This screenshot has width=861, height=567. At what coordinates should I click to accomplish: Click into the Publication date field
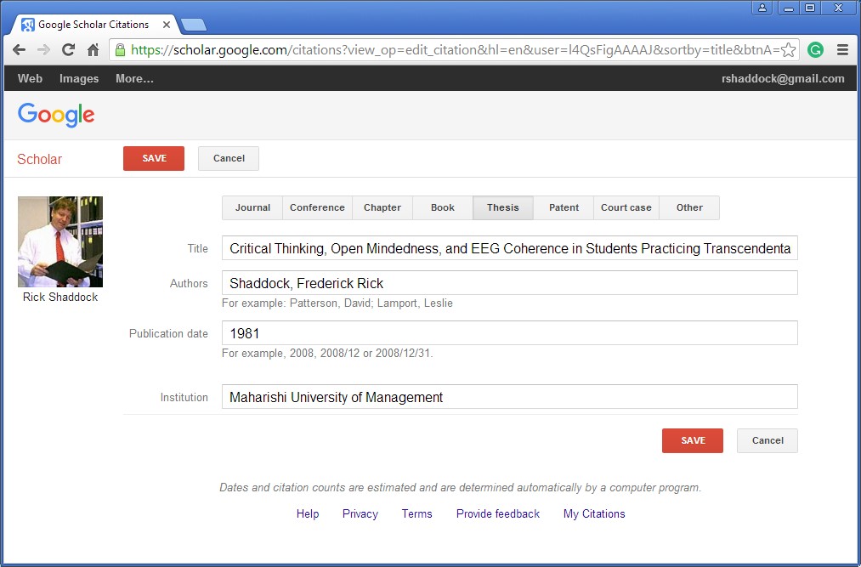(510, 333)
